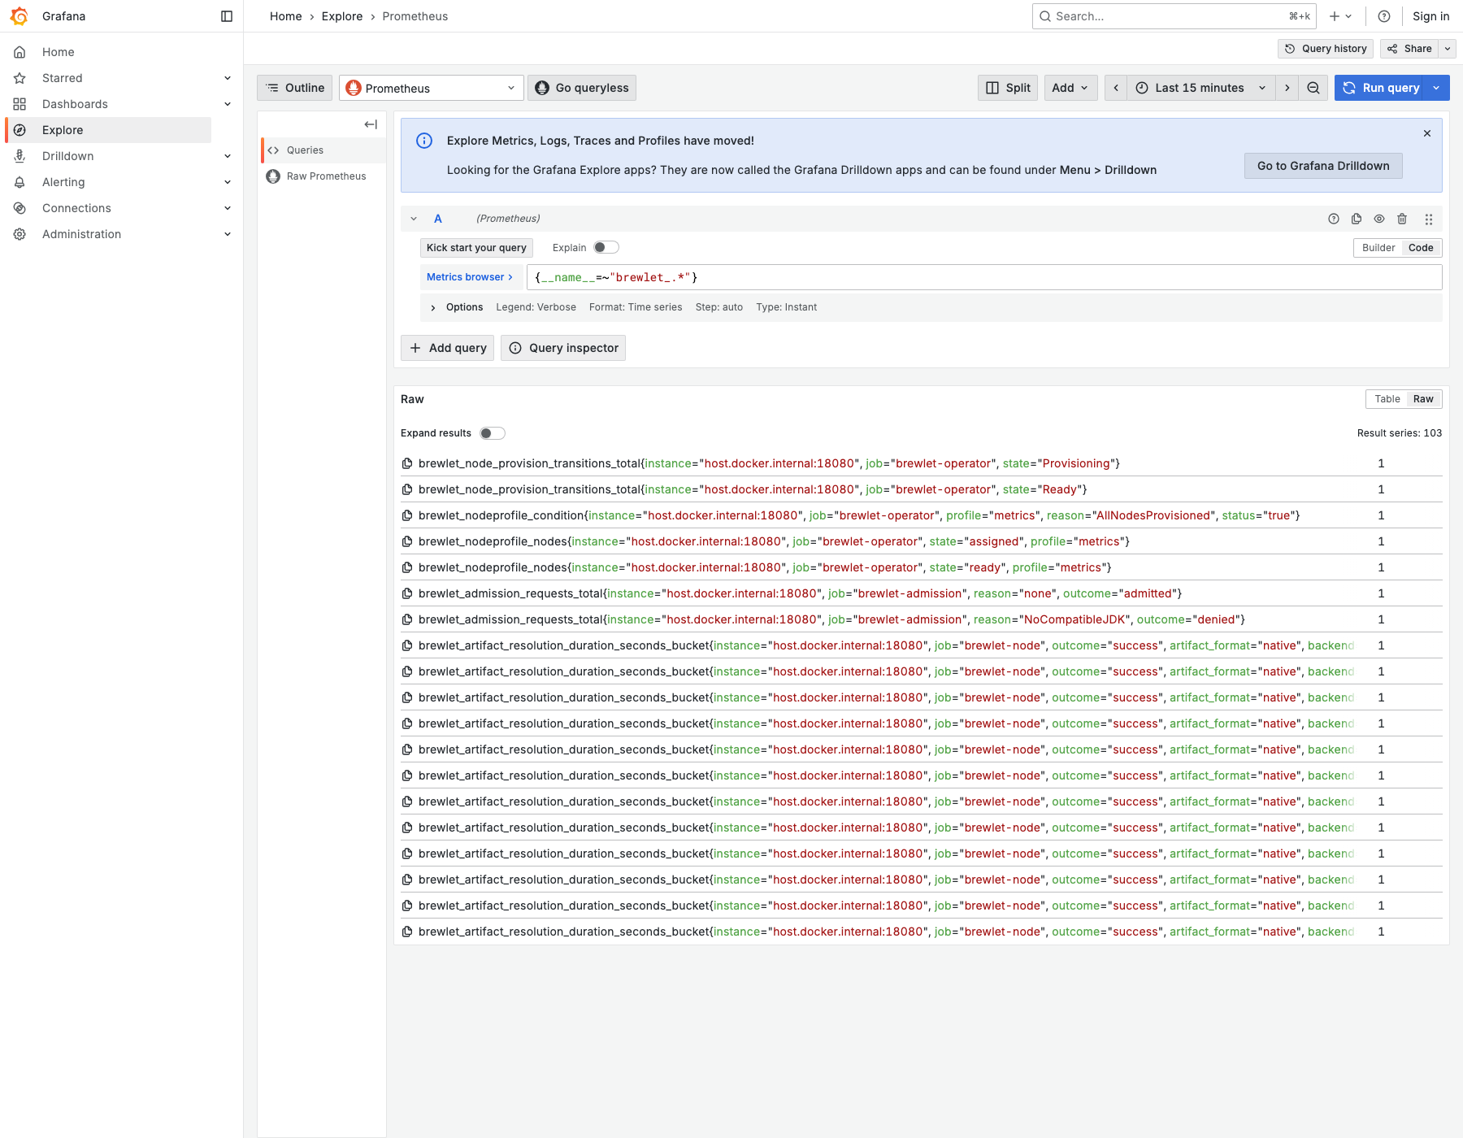Open the Add dropdown menu

click(1070, 88)
